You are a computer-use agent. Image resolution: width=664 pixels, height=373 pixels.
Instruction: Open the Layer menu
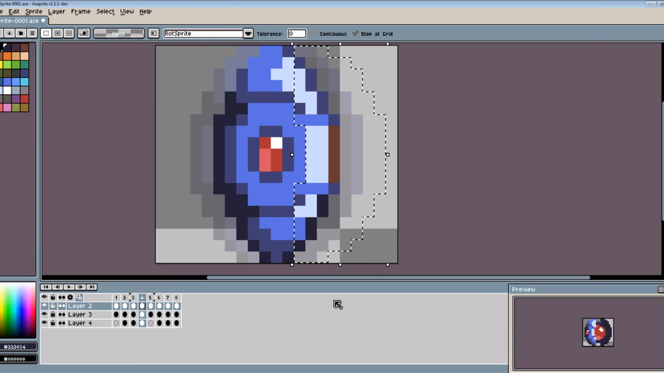[56, 11]
